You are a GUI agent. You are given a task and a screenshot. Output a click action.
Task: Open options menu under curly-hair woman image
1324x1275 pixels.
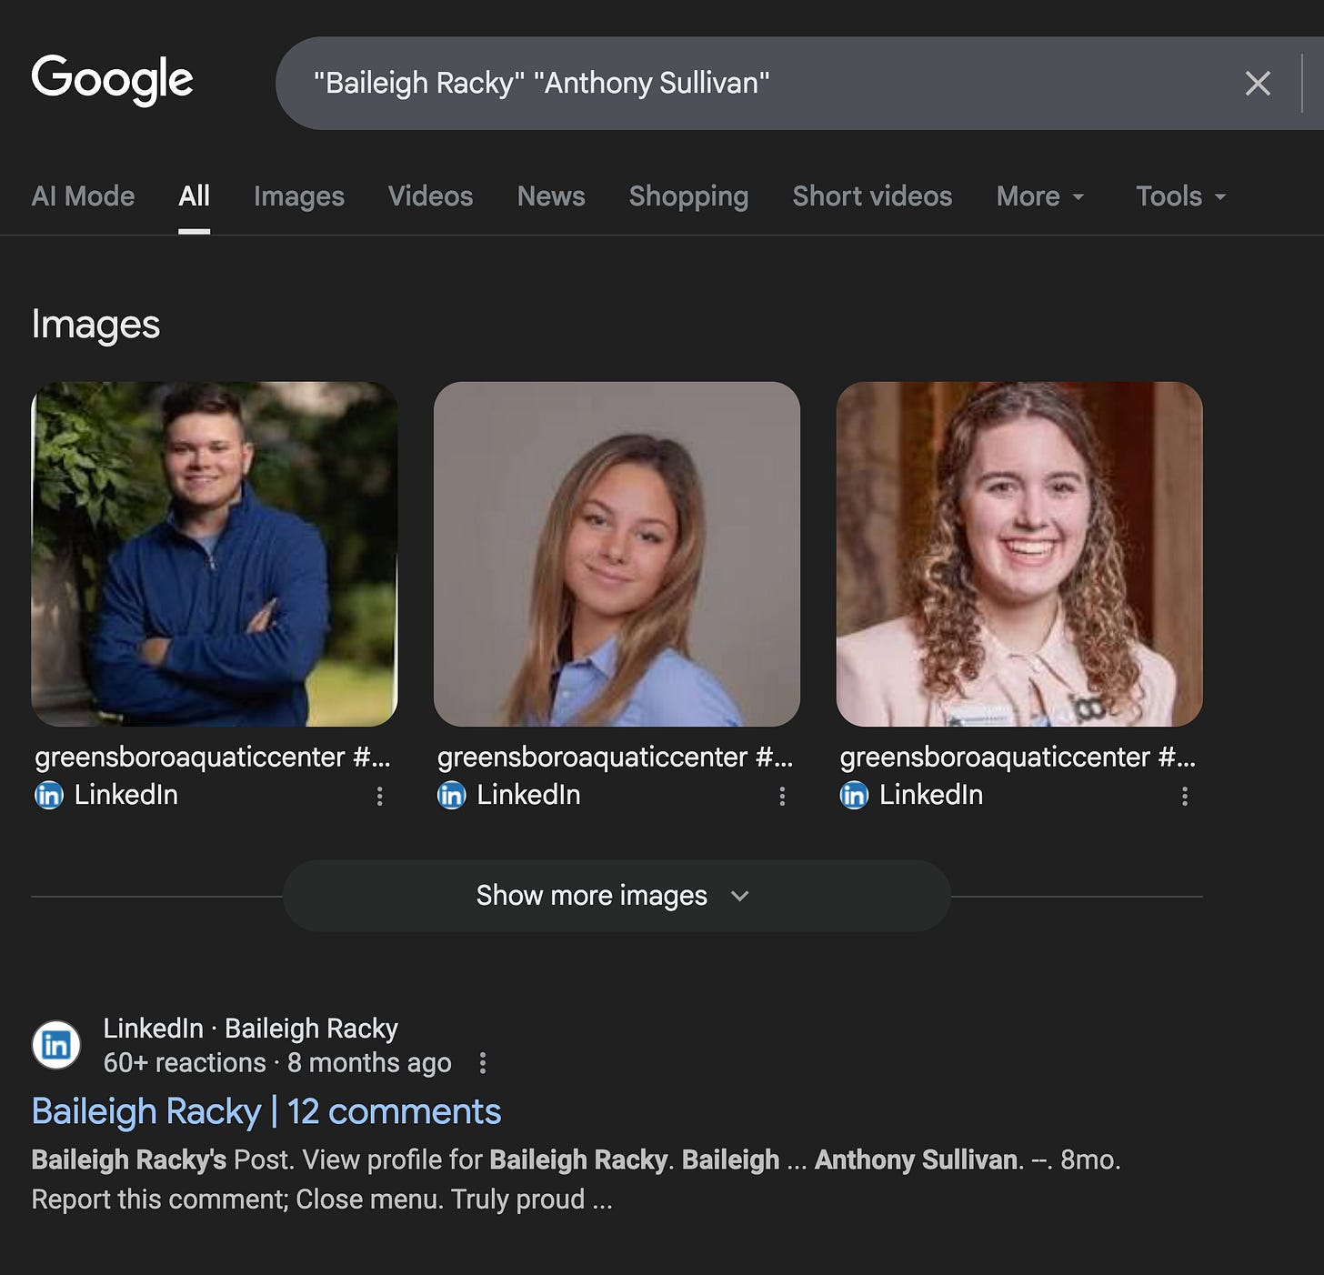coord(1184,797)
